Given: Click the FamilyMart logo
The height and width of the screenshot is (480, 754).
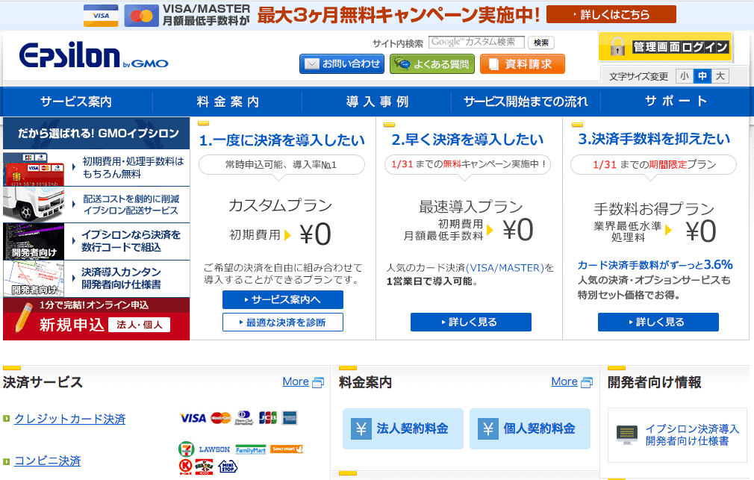Looking at the screenshot, I should 251,449.
